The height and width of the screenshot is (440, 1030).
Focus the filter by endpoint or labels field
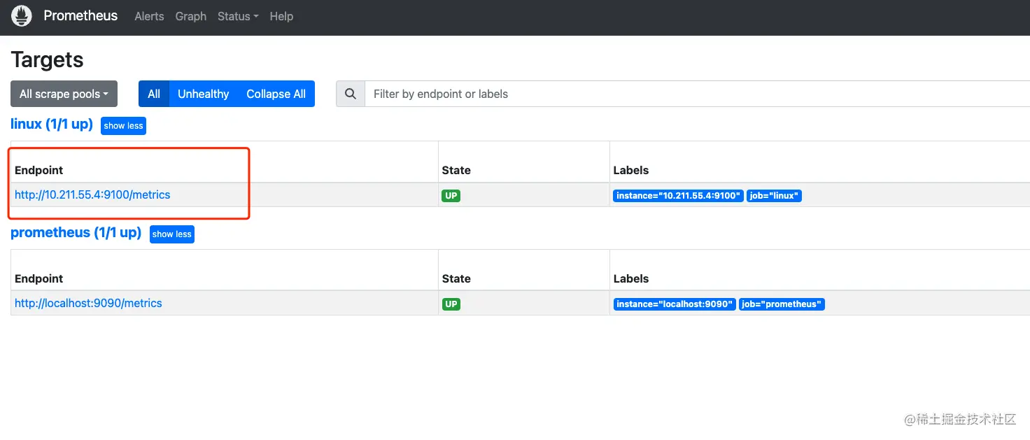(x=697, y=94)
